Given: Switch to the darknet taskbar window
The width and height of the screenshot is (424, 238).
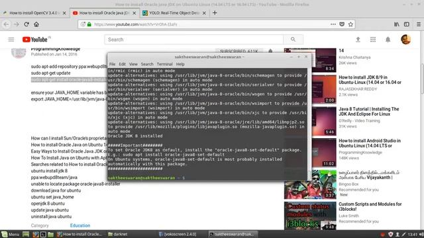Looking at the screenshot, I should (118, 234).
